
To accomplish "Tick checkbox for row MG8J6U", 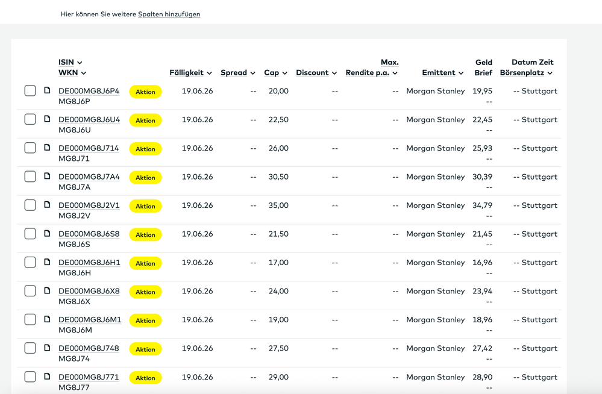I will pyautogui.click(x=30, y=119).
